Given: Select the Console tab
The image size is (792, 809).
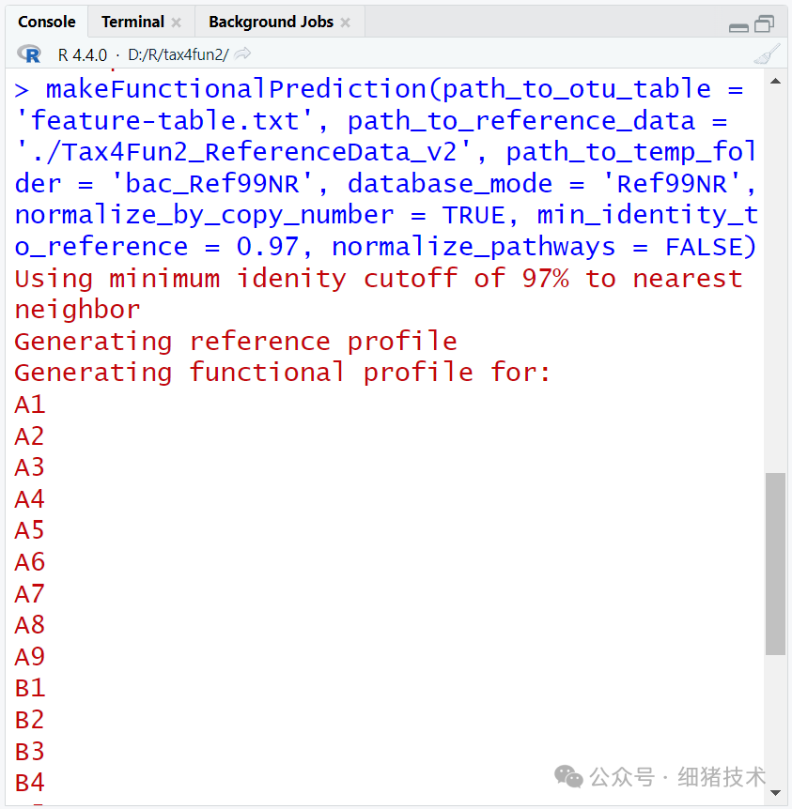Looking at the screenshot, I should click(47, 21).
